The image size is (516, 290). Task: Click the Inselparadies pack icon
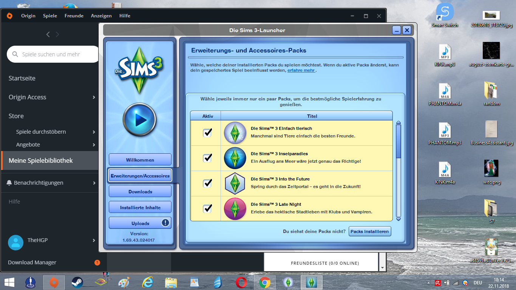pos(235,158)
